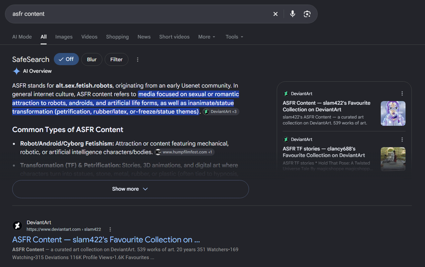Screen dimensions: 425x267
Task: Switch to the Shopping tab
Action: (117, 37)
